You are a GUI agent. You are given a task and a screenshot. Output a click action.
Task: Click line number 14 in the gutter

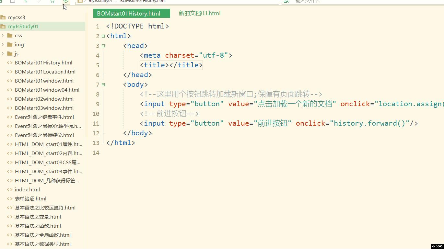(x=96, y=153)
